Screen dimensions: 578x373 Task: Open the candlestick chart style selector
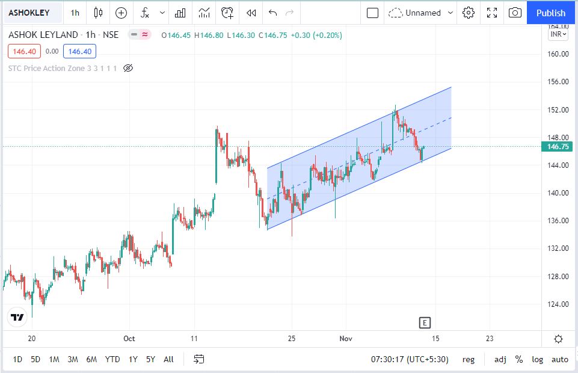[x=98, y=13]
